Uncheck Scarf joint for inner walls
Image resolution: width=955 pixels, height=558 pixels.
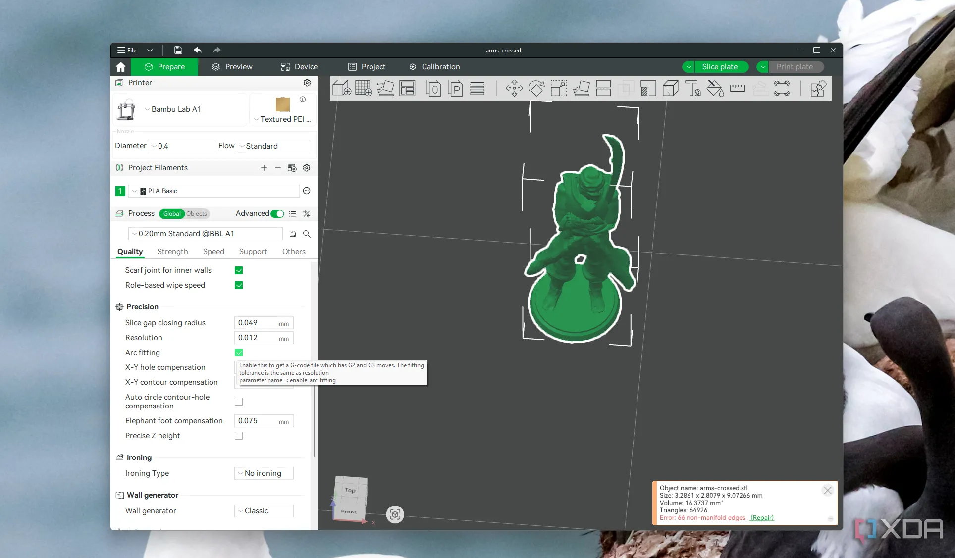click(x=239, y=270)
